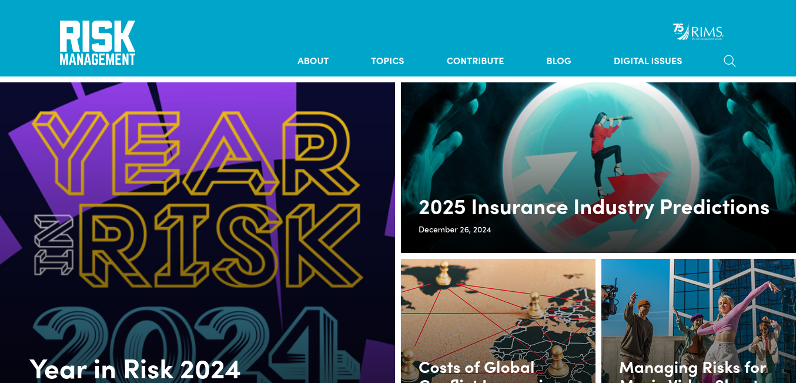Screen dimensions: 803x383
Task: Expand the Topics menu
Action: point(387,61)
